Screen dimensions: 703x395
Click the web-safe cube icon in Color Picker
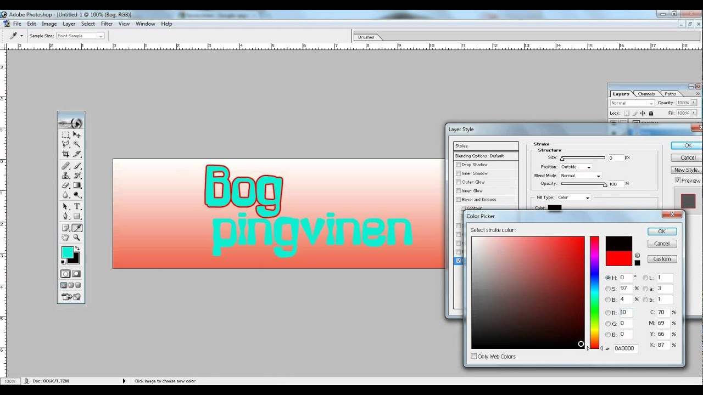click(x=637, y=256)
